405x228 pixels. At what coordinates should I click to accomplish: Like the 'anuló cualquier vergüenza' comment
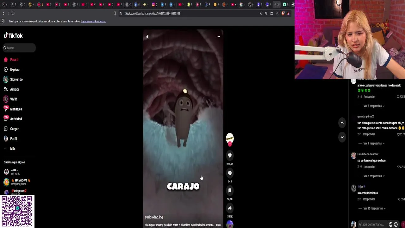click(x=398, y=97)
